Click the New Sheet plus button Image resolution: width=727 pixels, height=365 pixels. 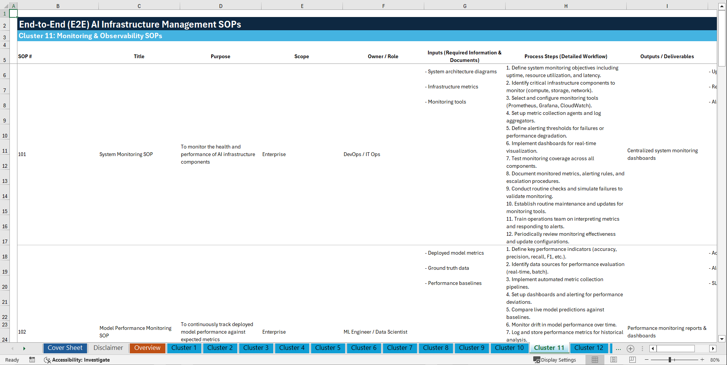pos(630,349)
